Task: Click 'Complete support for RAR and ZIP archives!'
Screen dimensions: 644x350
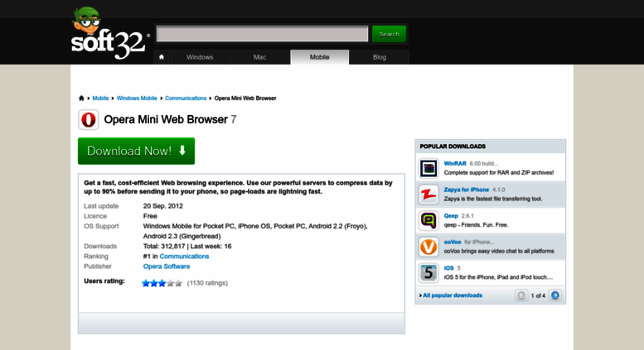Action: coord(499,173)
